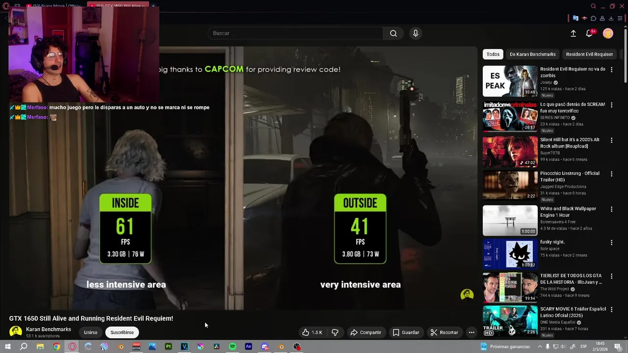Open Resident Evil Requiem no va de zombis thumbnail

(510, 81)
